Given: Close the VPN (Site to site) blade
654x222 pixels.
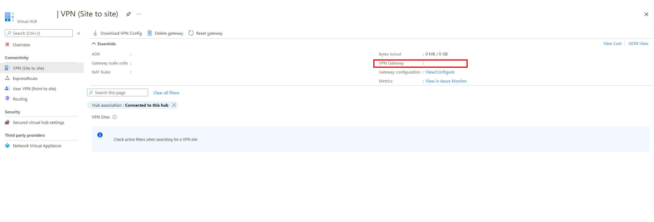Looking at the screenshot, I should click(646, 14).
